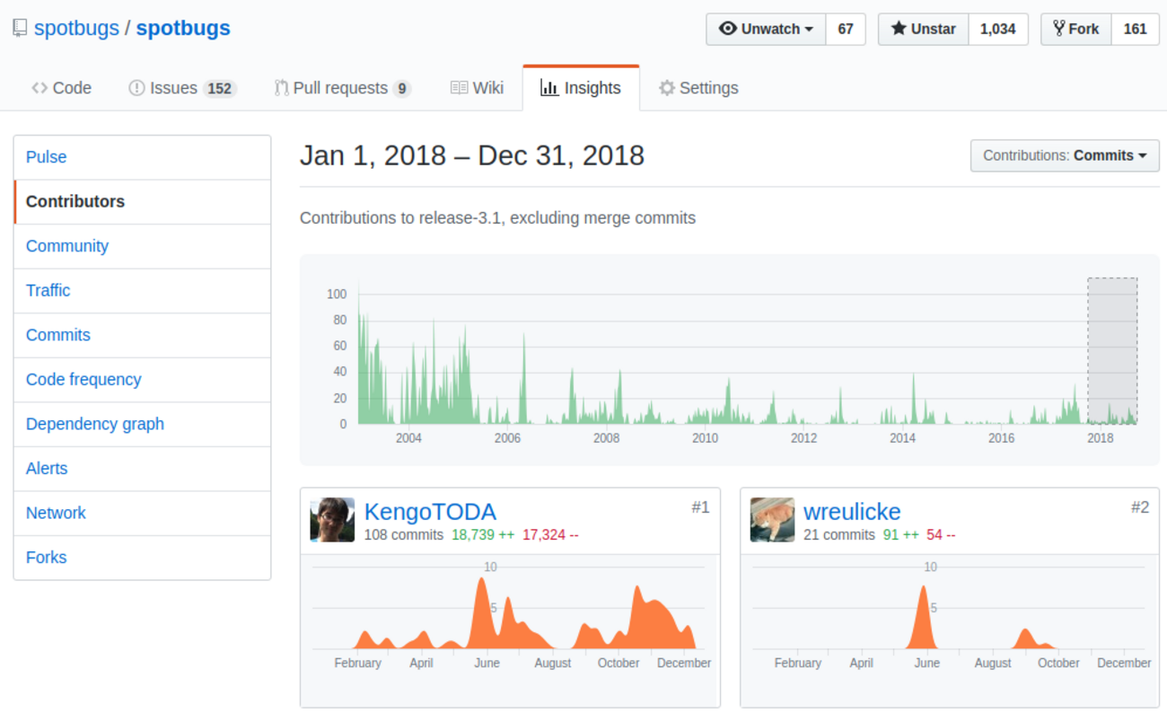The height and width of the screenshot is (713, 1167).
Task: Open Dependency graph in the sidebar
Action: click(x=142, y=424)
